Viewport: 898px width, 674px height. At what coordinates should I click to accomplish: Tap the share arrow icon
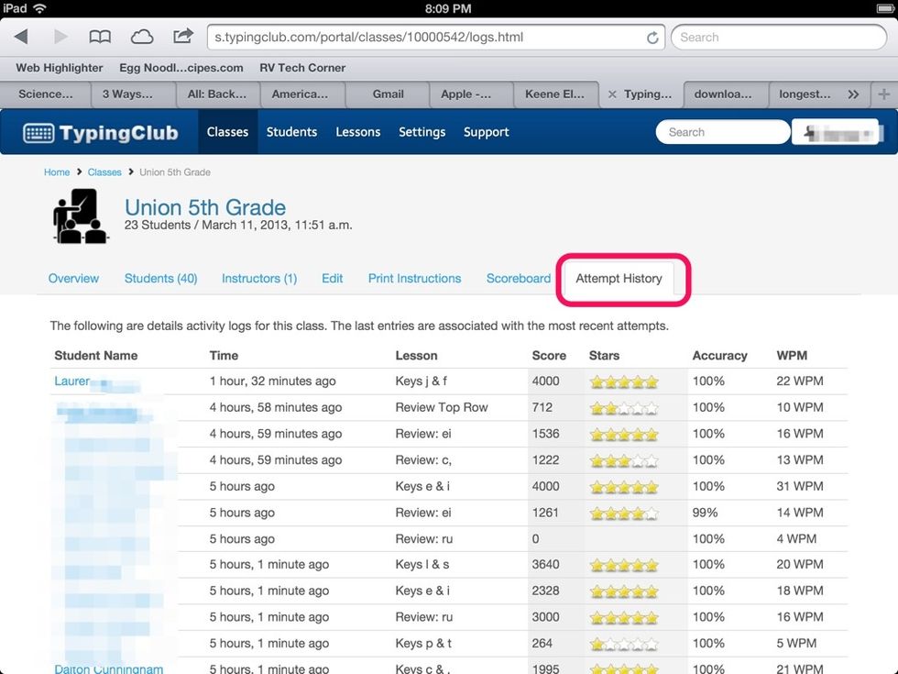(183, 36)
